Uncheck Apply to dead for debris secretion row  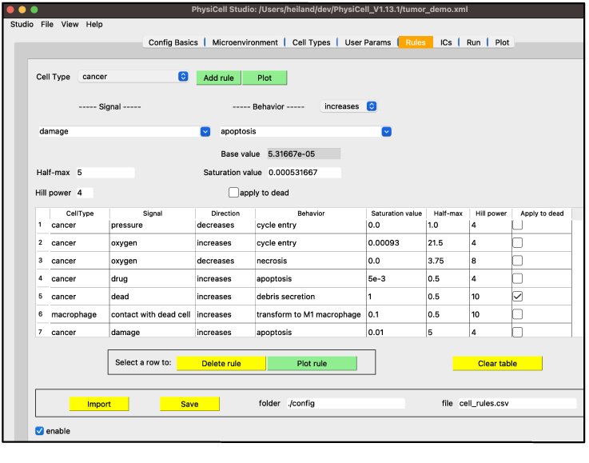click(518, 296)
